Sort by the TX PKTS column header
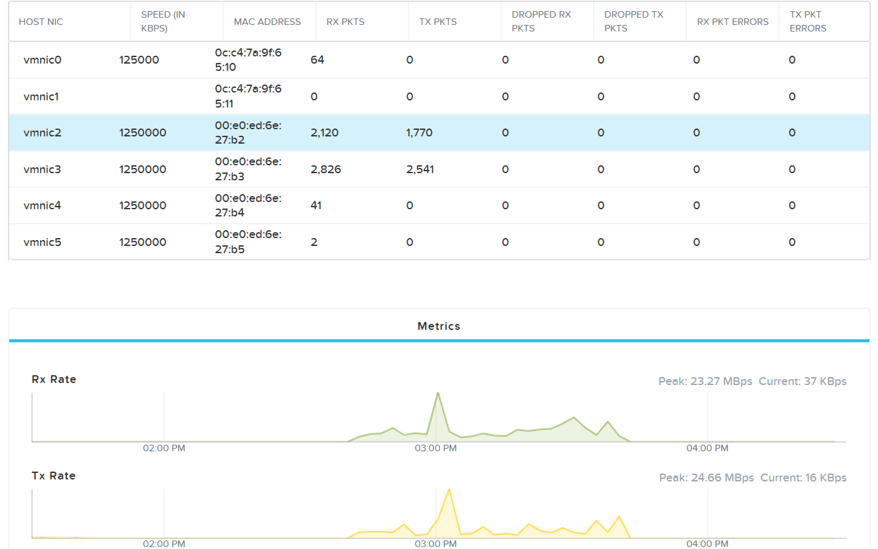The image size is (878, 549). (x=438, y=22)
